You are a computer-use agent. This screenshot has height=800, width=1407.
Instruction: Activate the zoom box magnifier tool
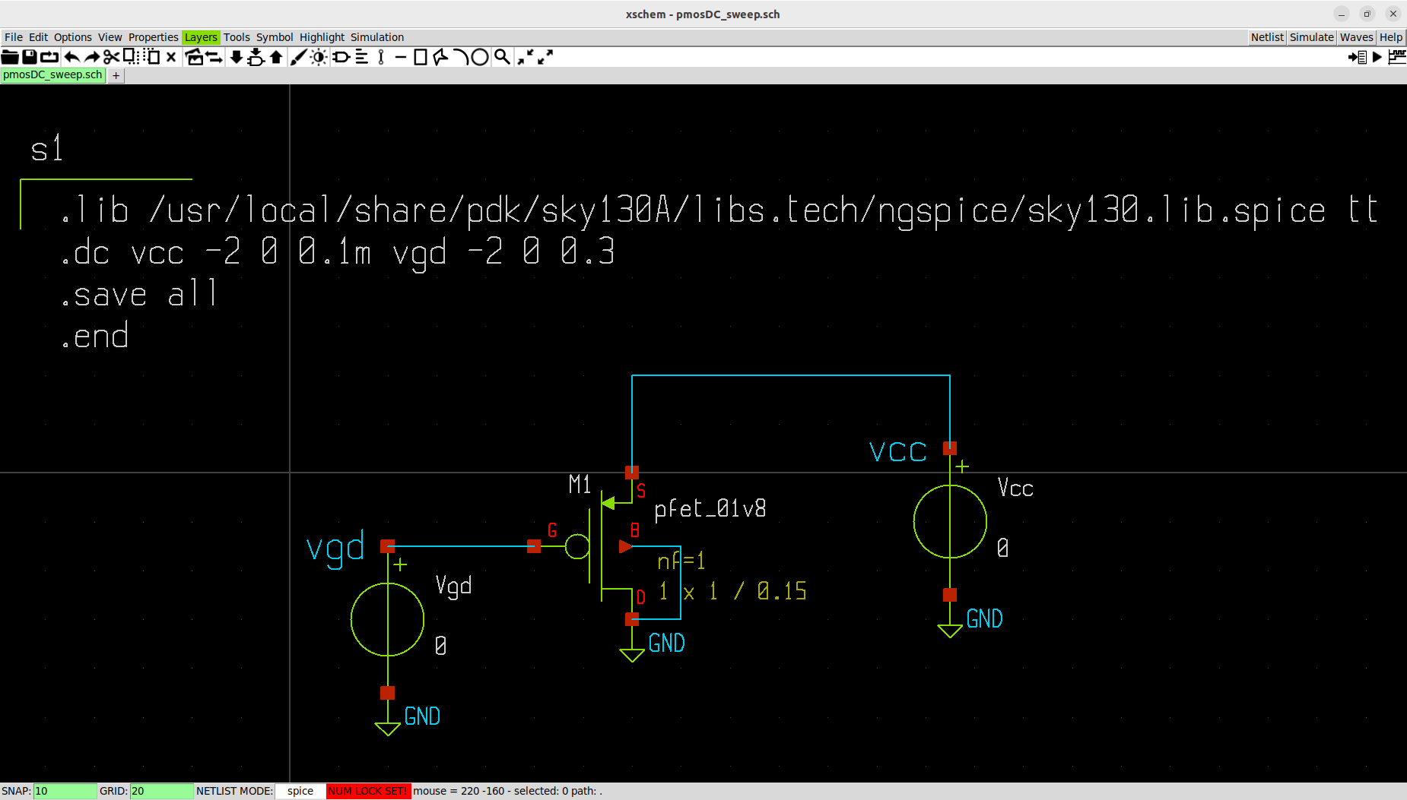(501, 56)
